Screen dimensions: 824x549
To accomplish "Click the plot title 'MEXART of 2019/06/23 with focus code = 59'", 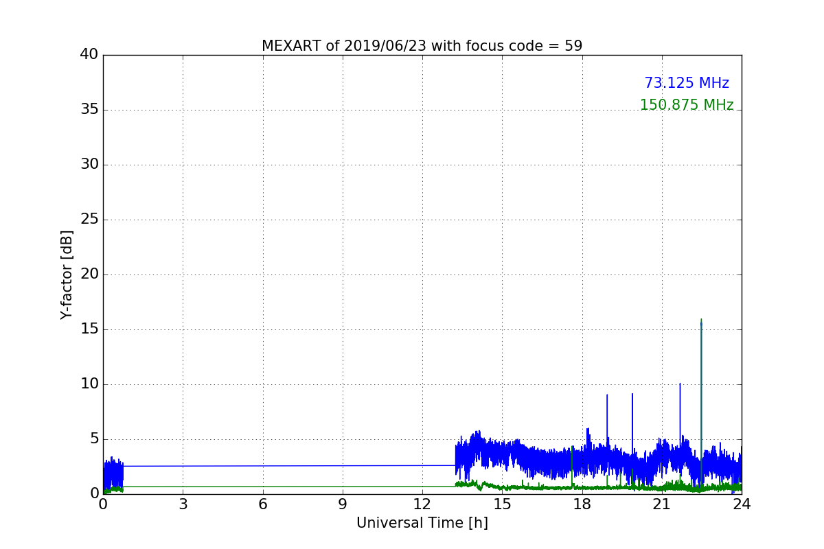I will 422,46.
